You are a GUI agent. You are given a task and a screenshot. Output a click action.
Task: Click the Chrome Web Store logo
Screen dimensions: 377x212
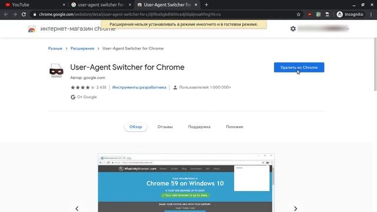[x=31, y=29]
